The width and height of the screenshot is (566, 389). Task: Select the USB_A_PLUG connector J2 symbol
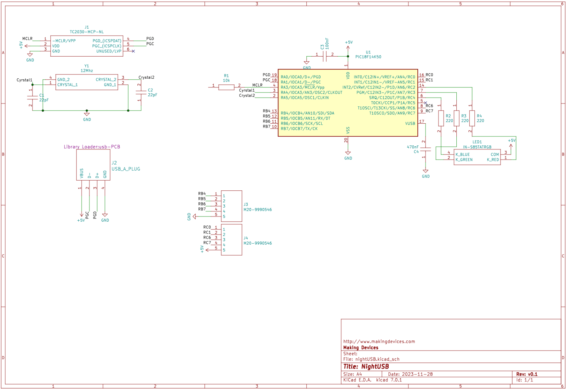[x=93, y=165]
